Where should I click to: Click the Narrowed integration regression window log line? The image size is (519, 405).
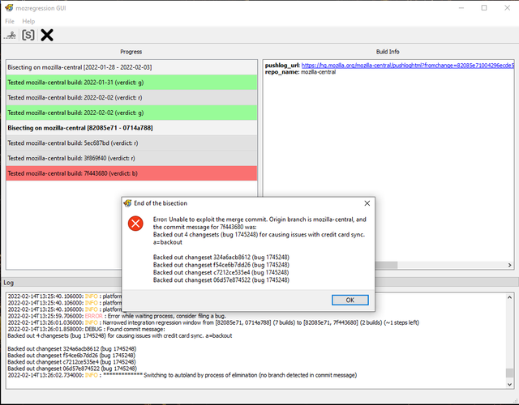pos(213,322)
